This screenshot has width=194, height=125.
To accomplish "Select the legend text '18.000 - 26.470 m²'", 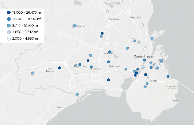I will pyautogui.click(x=27, y=12).
